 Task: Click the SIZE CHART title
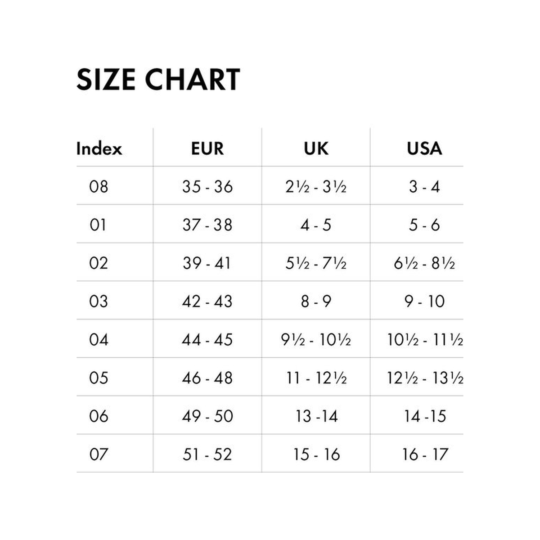coord(158,80)
